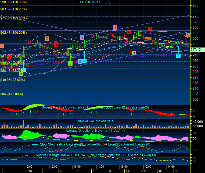The width and height of the screenshot is (205, 173).
Task: Select the green B marker below the 928.13 label
Action: (x=21, y=74)
